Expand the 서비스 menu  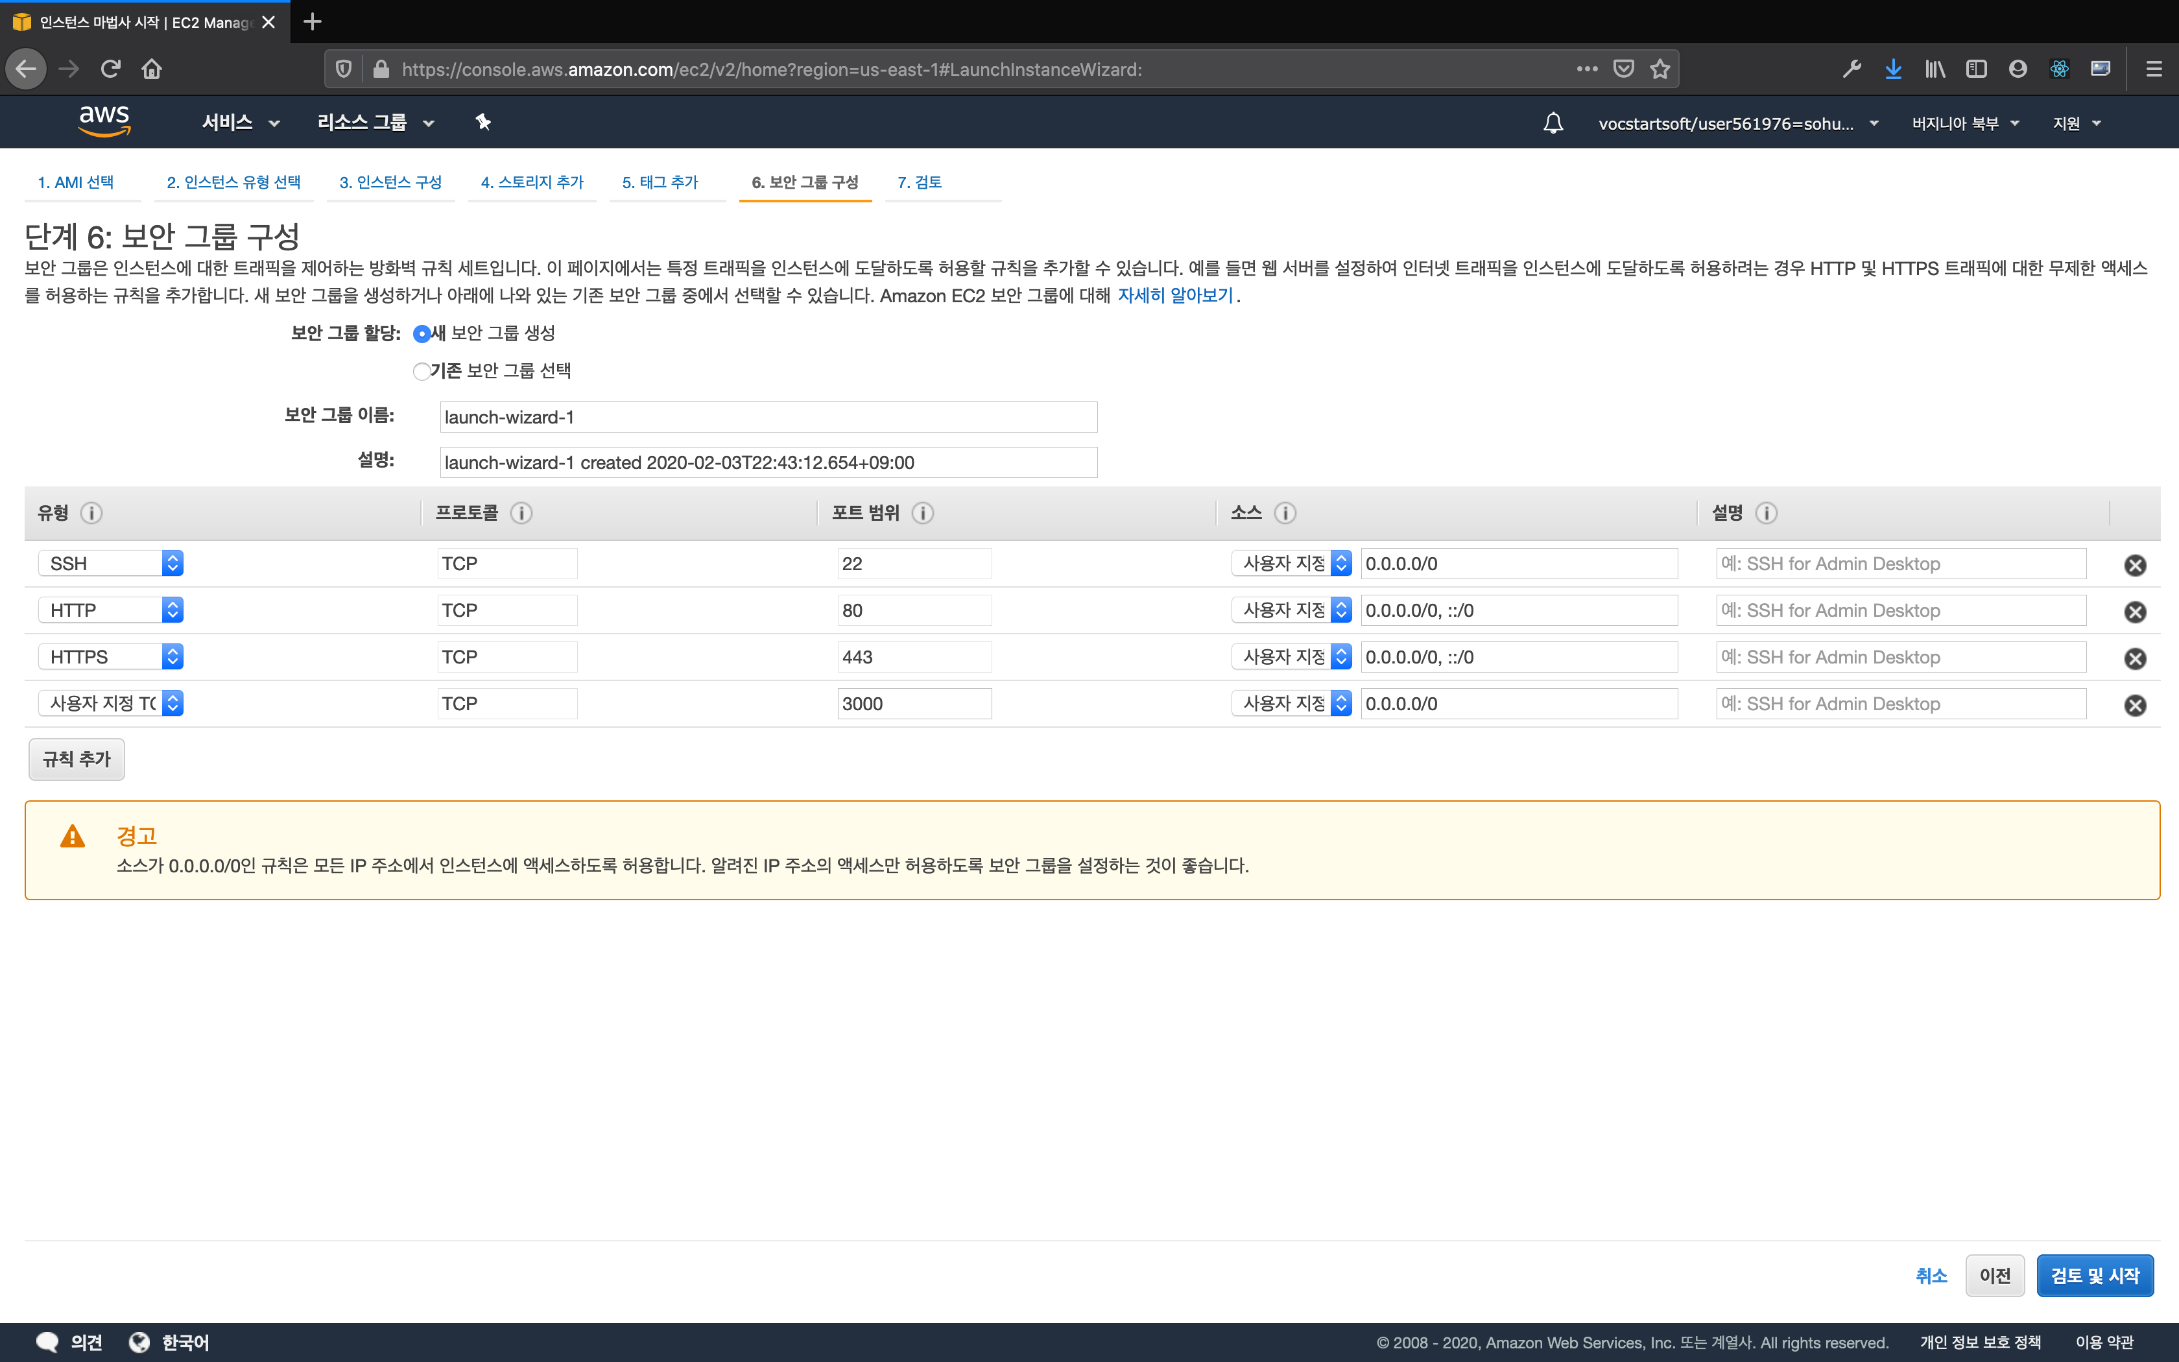[241, 123]
